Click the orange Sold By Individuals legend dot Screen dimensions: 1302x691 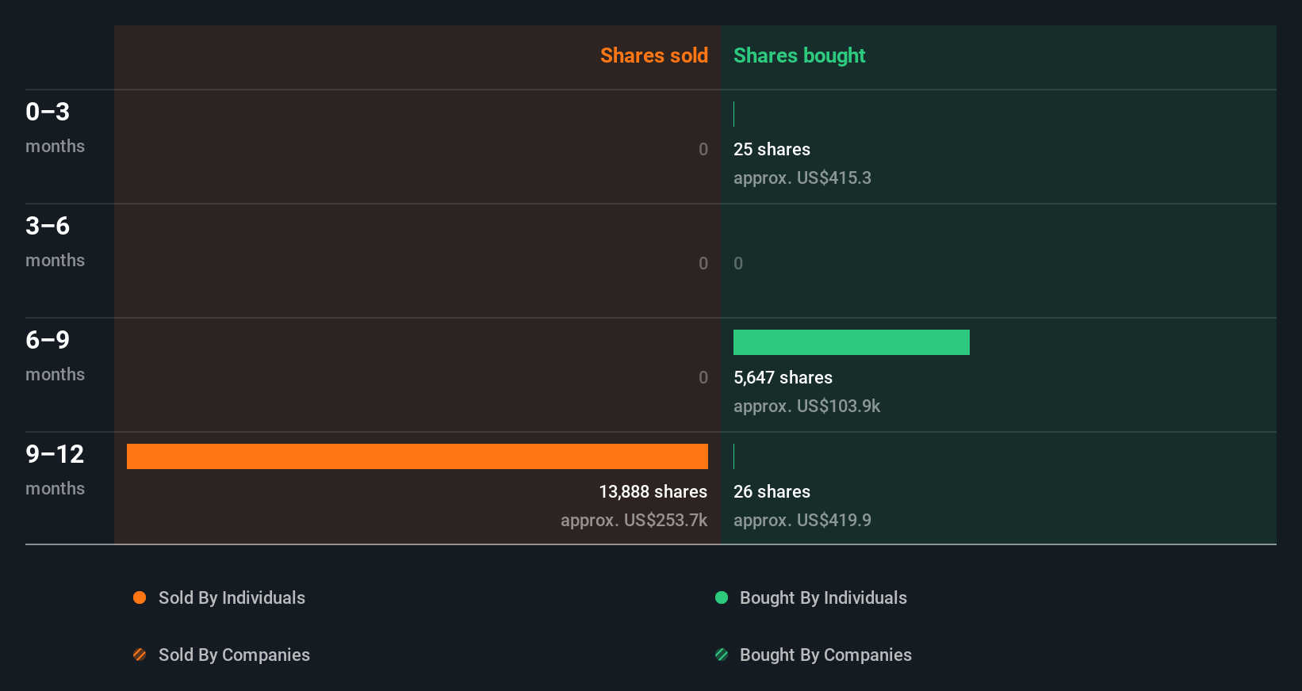[x=140, y=597]
